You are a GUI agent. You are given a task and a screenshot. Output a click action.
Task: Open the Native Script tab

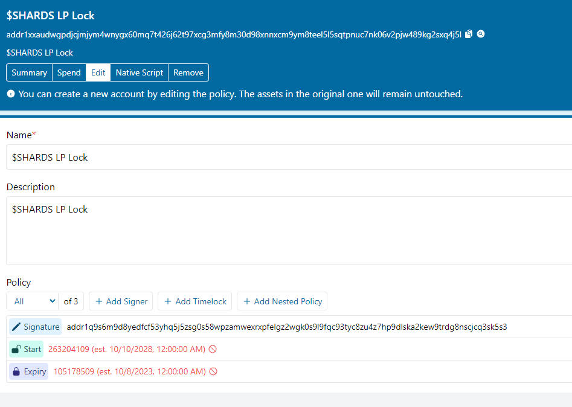tap(140, 72)
